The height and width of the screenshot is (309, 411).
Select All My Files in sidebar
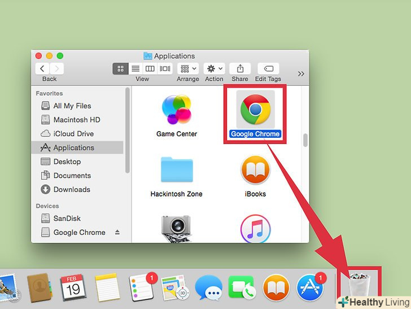pyautogui.click(x=77, y=106)
